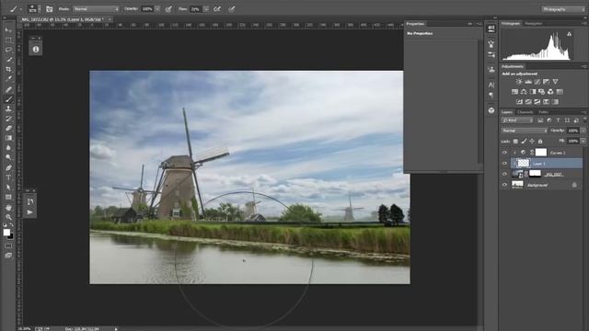
Task: Toggle pressure for size control
Action: click(231, 8)
